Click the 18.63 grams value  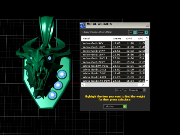coord(117,43)
